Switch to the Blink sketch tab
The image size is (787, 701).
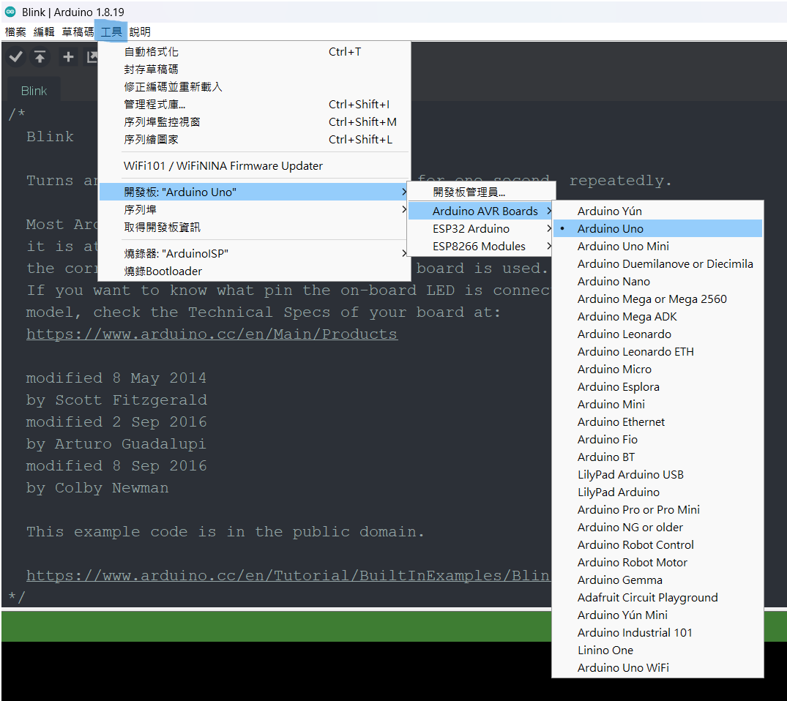tap(34, 91)
